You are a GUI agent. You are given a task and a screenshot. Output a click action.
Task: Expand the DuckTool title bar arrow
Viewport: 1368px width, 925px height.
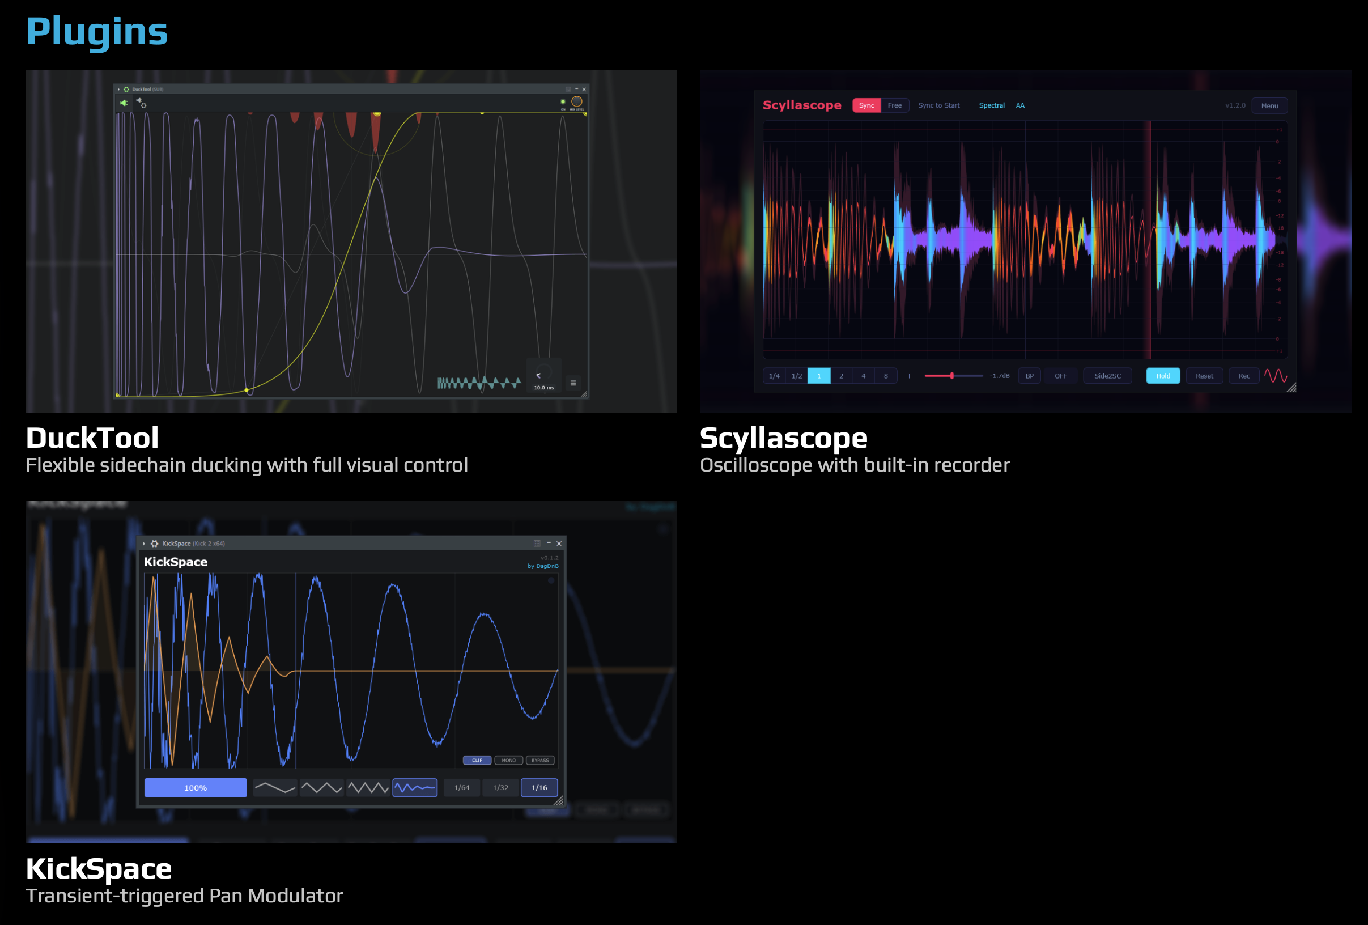tap(118, 90)
